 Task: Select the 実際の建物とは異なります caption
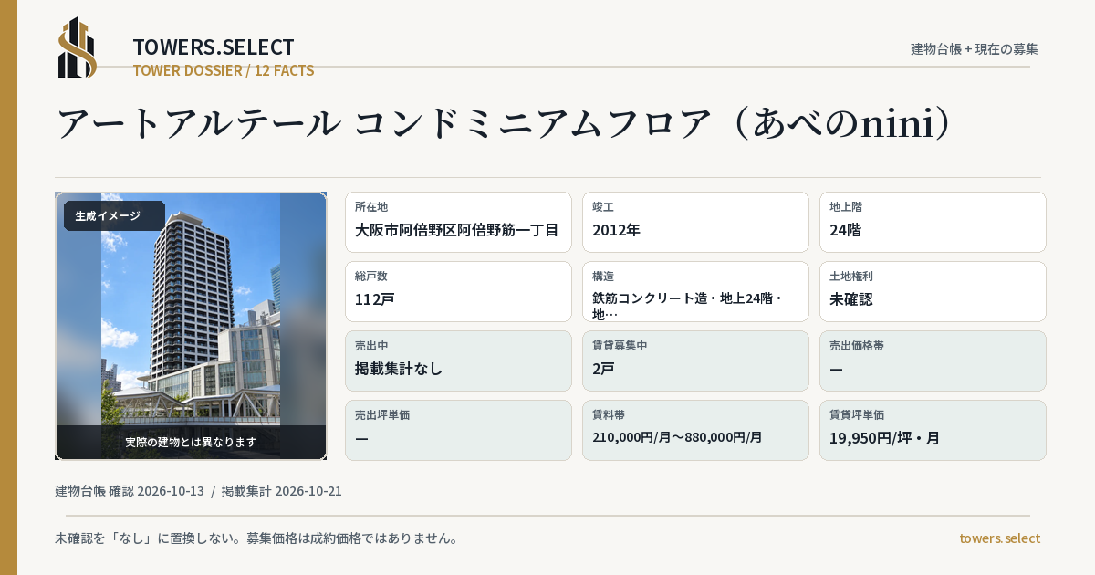(x=191, y=442)
